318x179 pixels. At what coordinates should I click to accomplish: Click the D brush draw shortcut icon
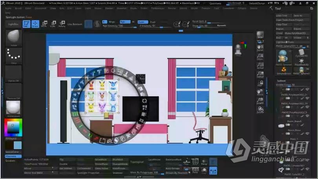tap(186, 24)
